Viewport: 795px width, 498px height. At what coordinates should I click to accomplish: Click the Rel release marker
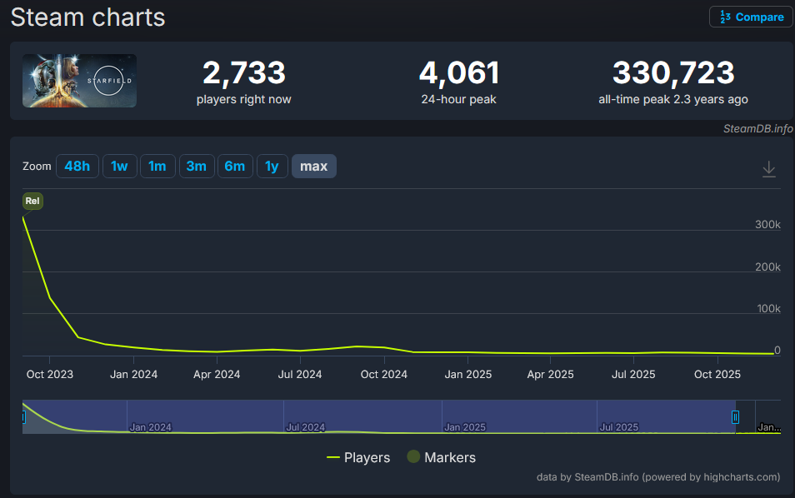[x=32, y=202]
